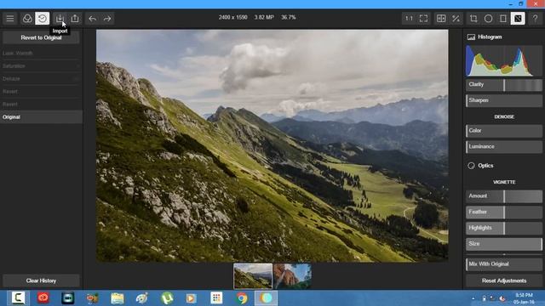Adjust the Denoise Color slider

pos(504,131)
